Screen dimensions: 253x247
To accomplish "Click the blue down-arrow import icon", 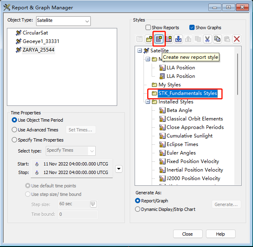I will click(x=178, y=39).
